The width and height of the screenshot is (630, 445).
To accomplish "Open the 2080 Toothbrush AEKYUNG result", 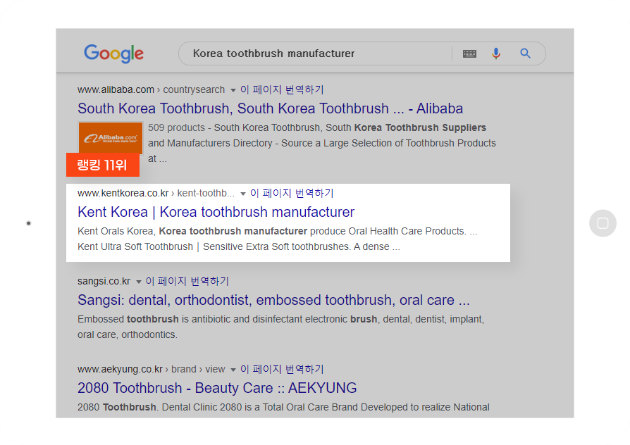I will click(x=217, y=388).
